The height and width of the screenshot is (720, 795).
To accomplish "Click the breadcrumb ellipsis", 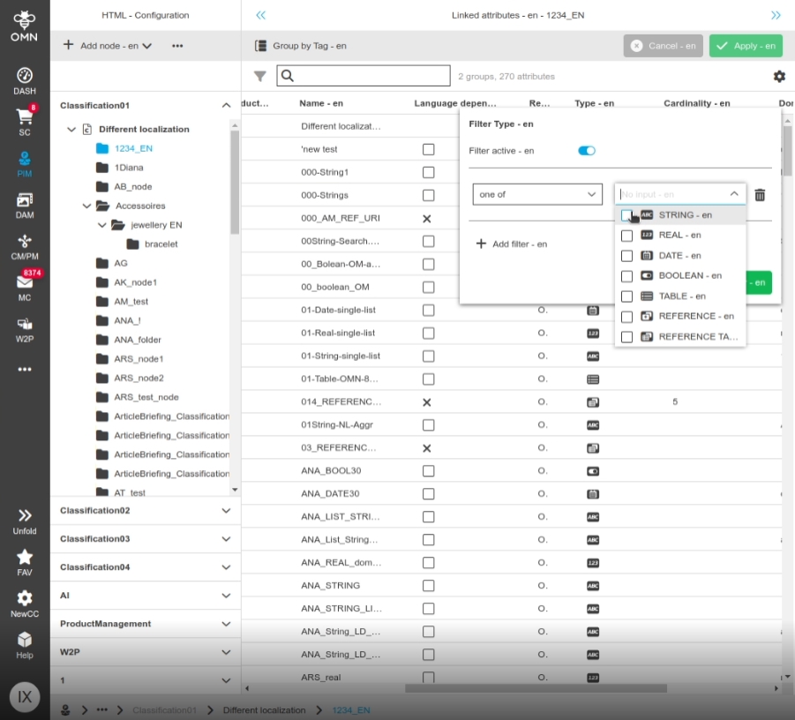I will coord(101,710).
